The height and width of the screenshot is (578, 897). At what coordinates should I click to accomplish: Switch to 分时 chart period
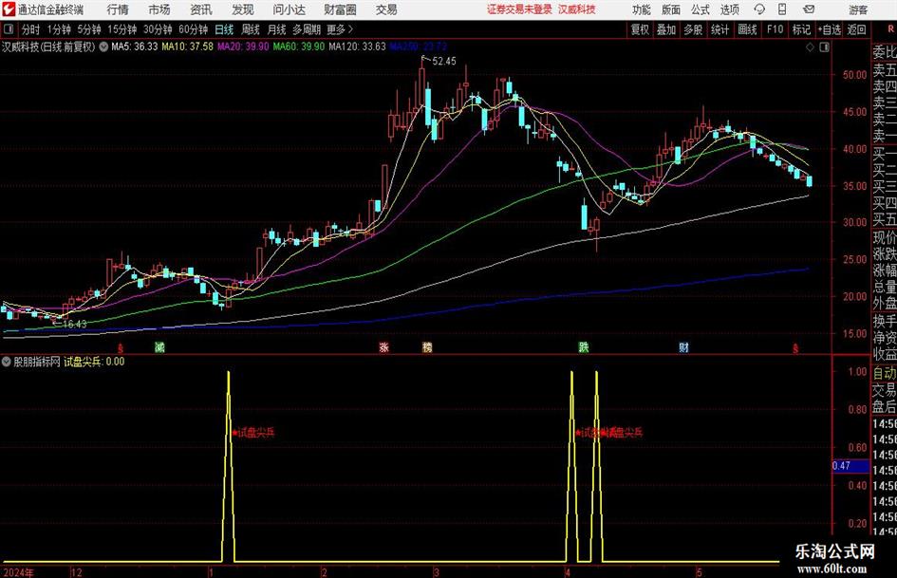click(30, 29)
